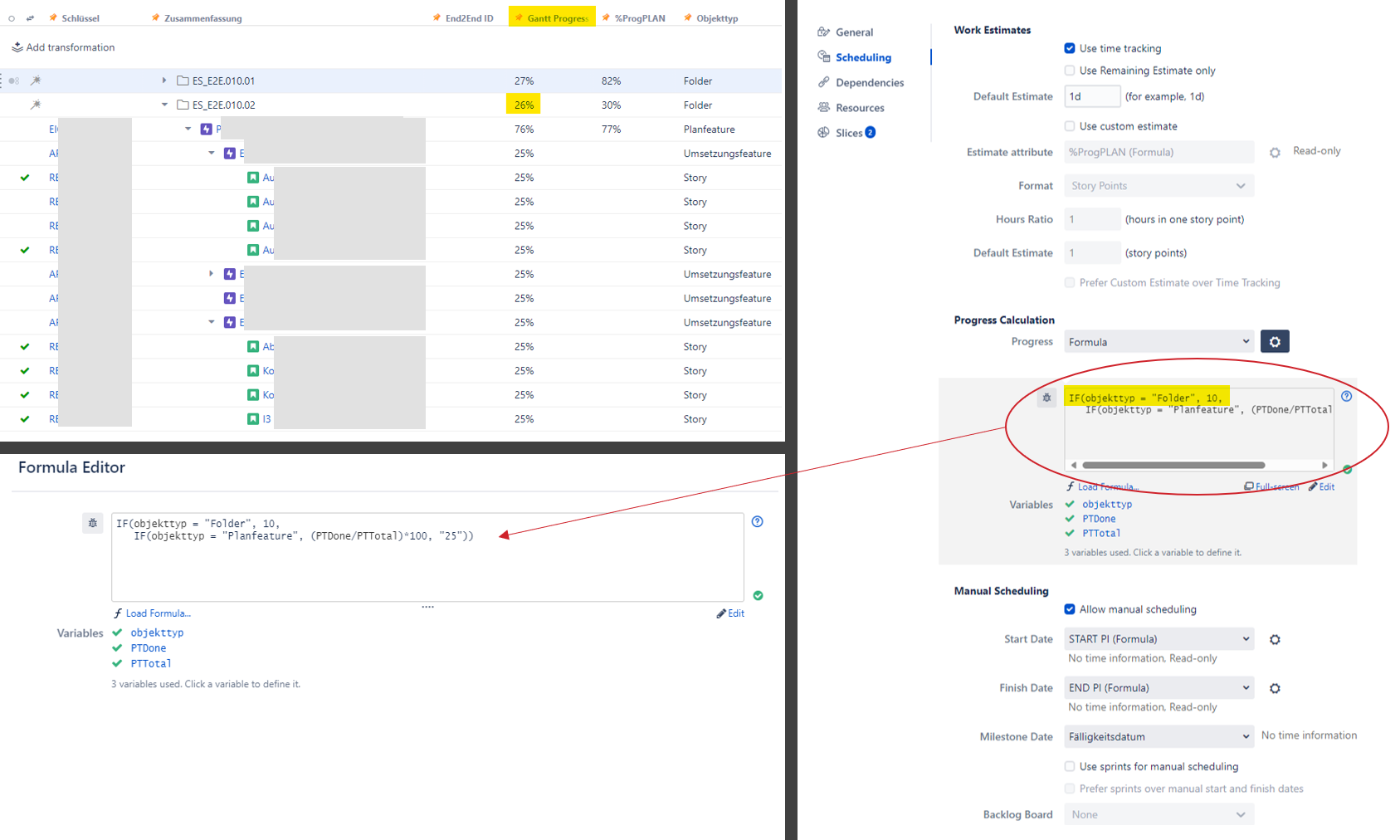Viewport: 1400px width, 840px height.
Task: Click the Start Date gear icon
Action: click(1275, 639)
